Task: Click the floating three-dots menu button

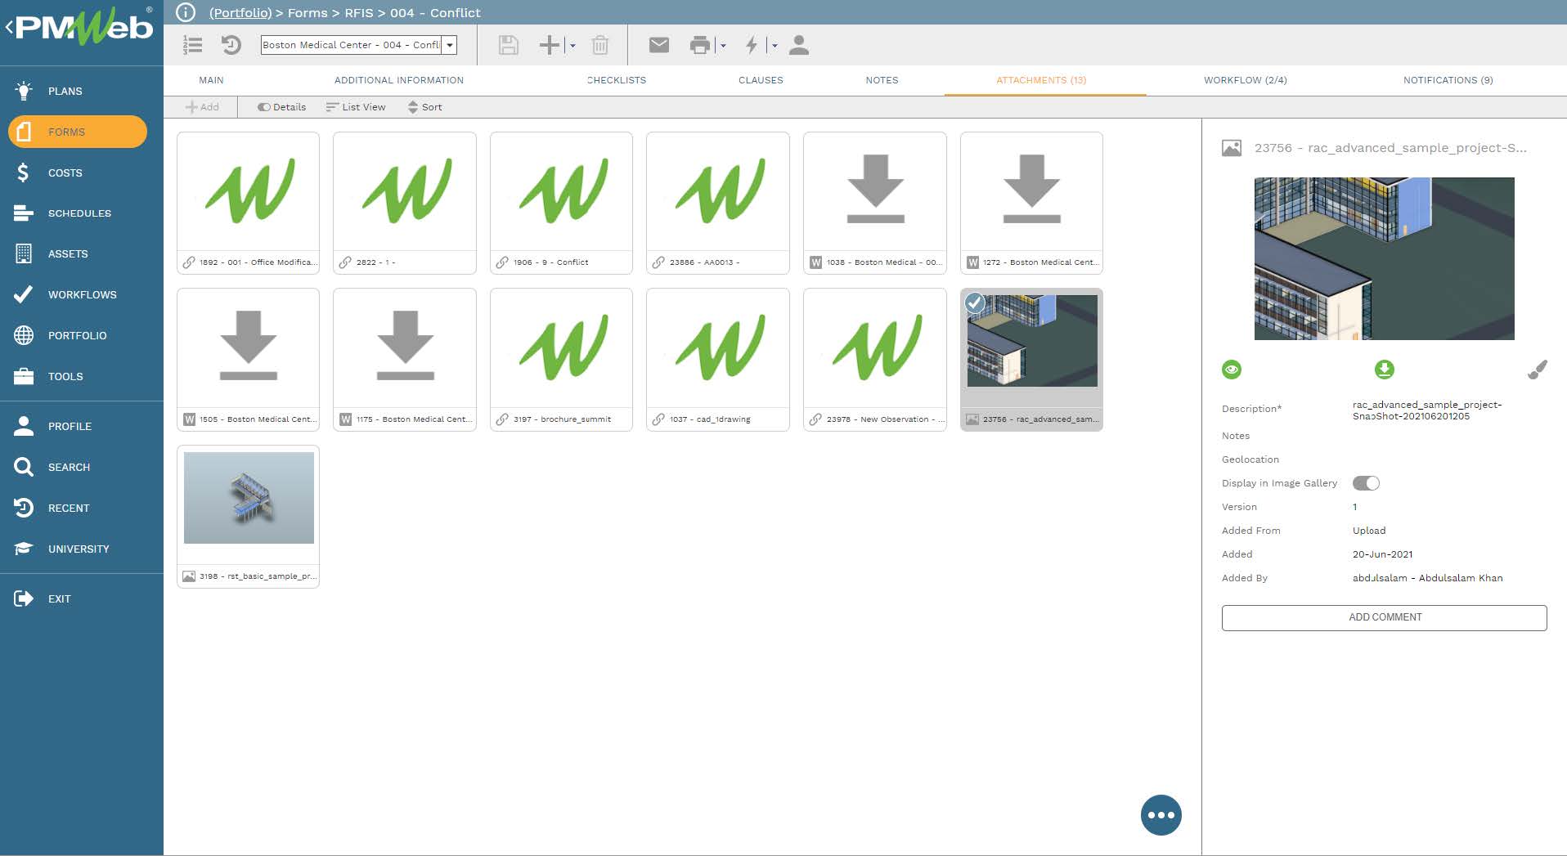Action: 1161,815
